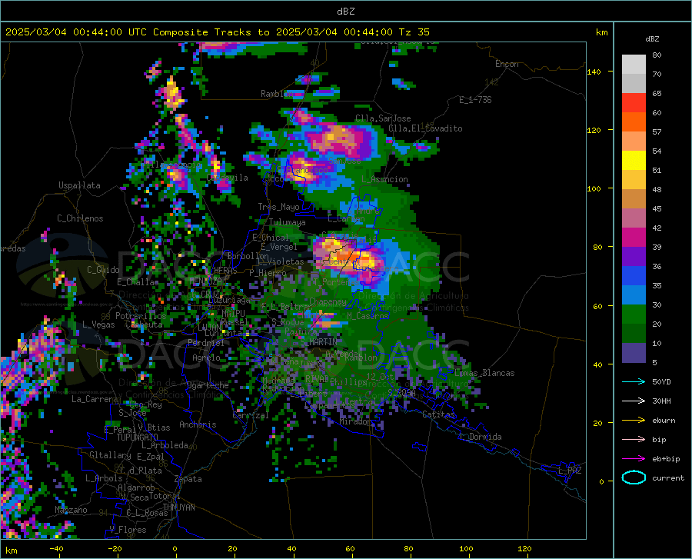Click the yellow 51 dBZ legend swatch

pyautogui.click(x=634, y=161)
